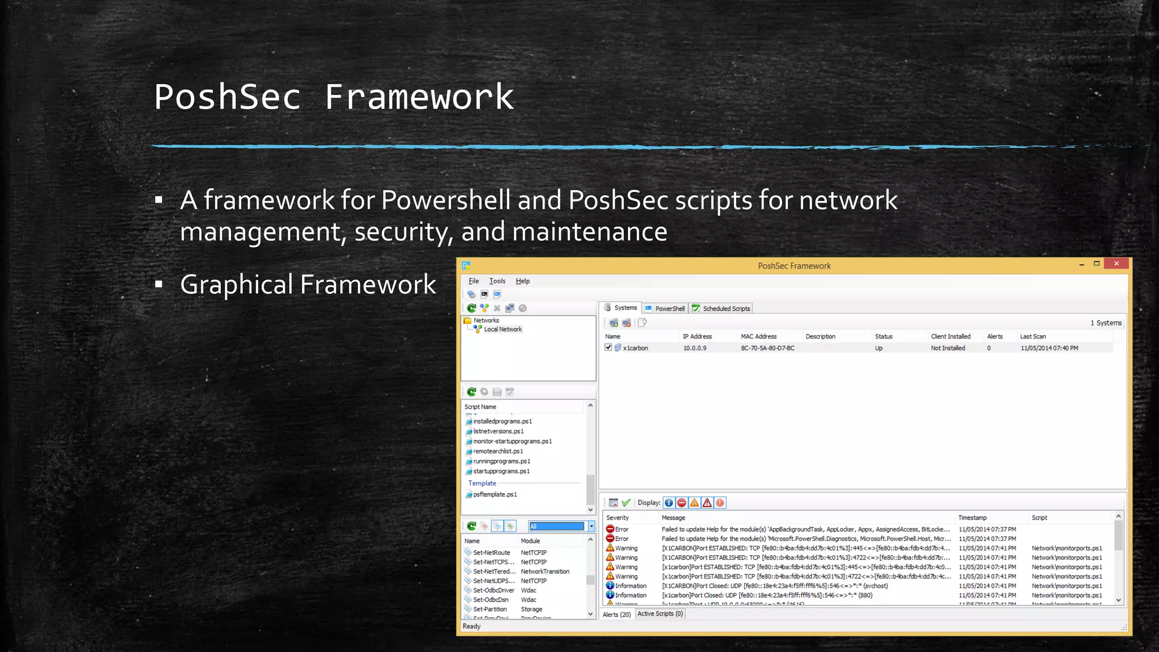Open the Help menu
Viewport: 1159px width, 652px height.
[522, 281]
